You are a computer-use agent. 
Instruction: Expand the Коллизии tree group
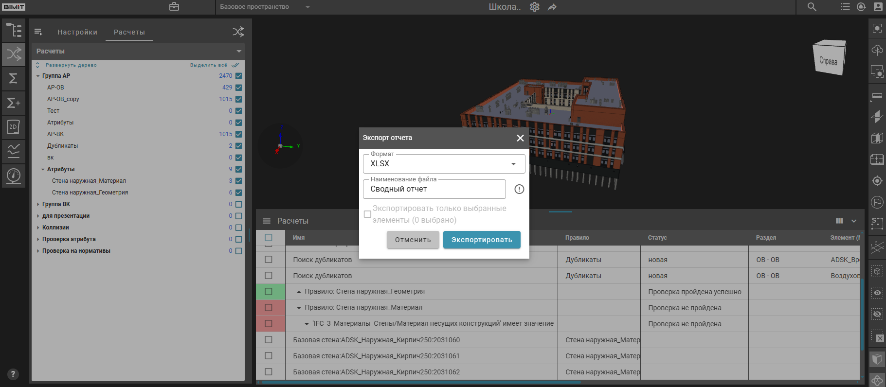(38, 228)
